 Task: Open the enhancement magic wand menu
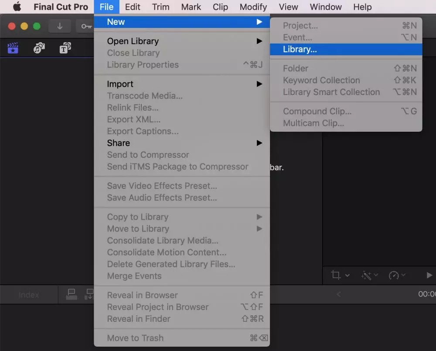pos(366,275)
